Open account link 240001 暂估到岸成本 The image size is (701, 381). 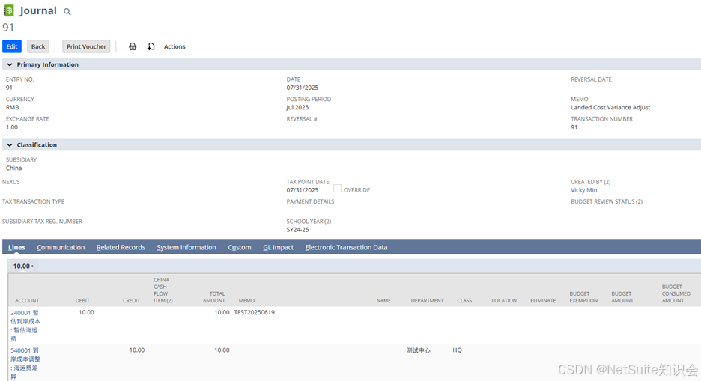pos(25,326)
